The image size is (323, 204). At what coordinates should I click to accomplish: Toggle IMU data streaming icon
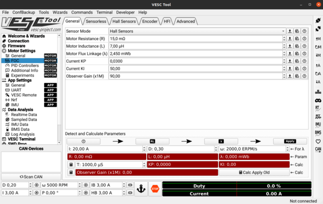click(318, 125)
